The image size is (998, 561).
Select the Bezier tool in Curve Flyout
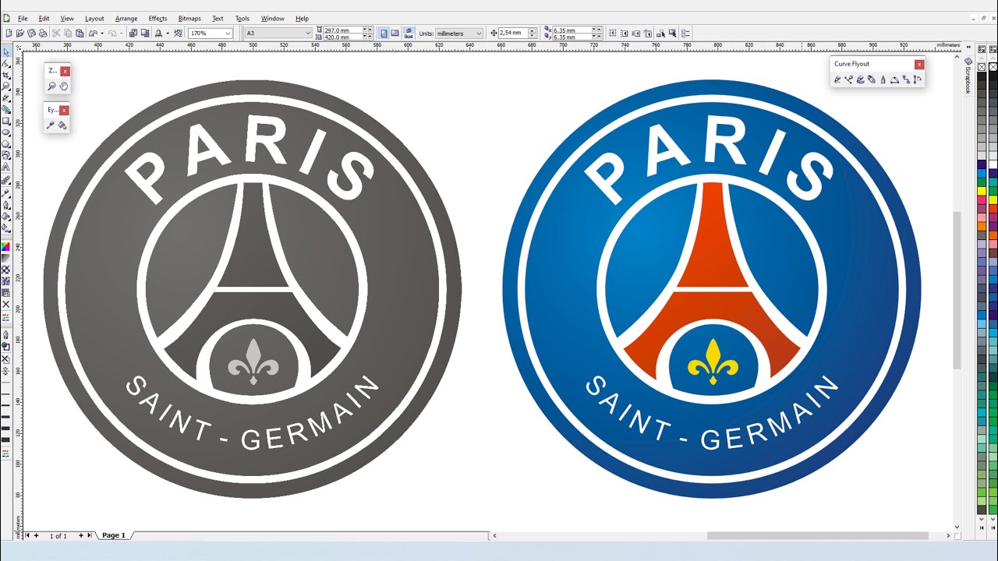849,79
